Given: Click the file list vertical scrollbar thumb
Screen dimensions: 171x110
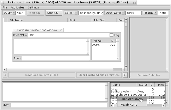Looking at the screenshot, I should click(x=126, y=24).
